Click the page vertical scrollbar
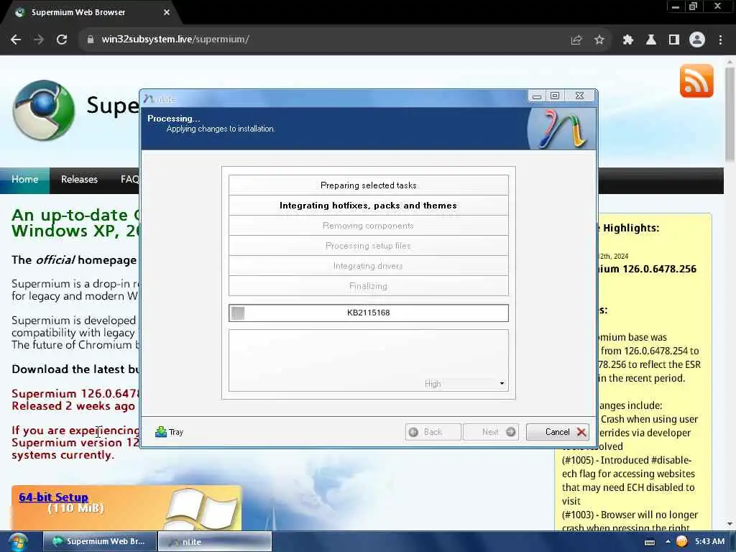This screenshot has width=736, height=552. click(x=730, y=114)
